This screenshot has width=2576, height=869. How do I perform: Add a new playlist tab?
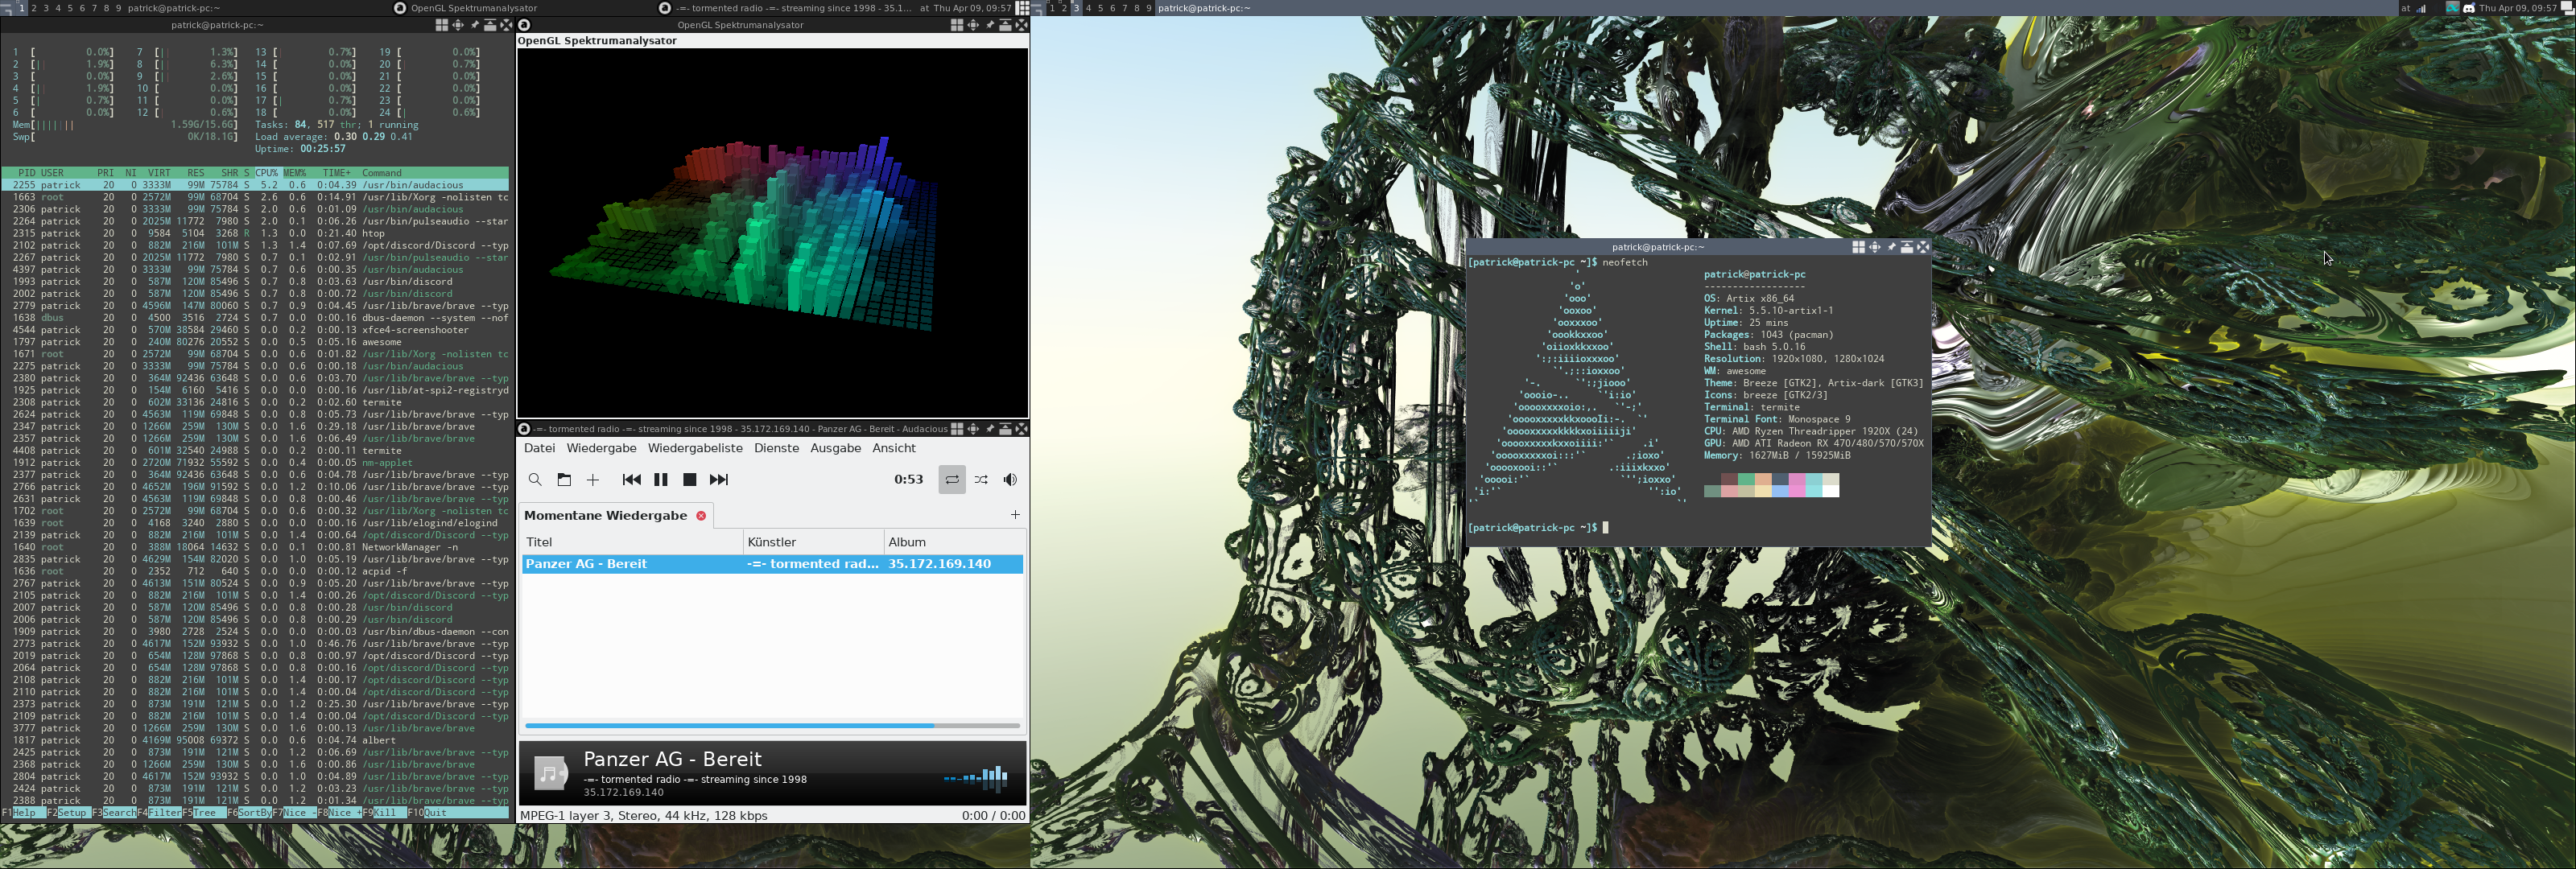pos(1015,515)
